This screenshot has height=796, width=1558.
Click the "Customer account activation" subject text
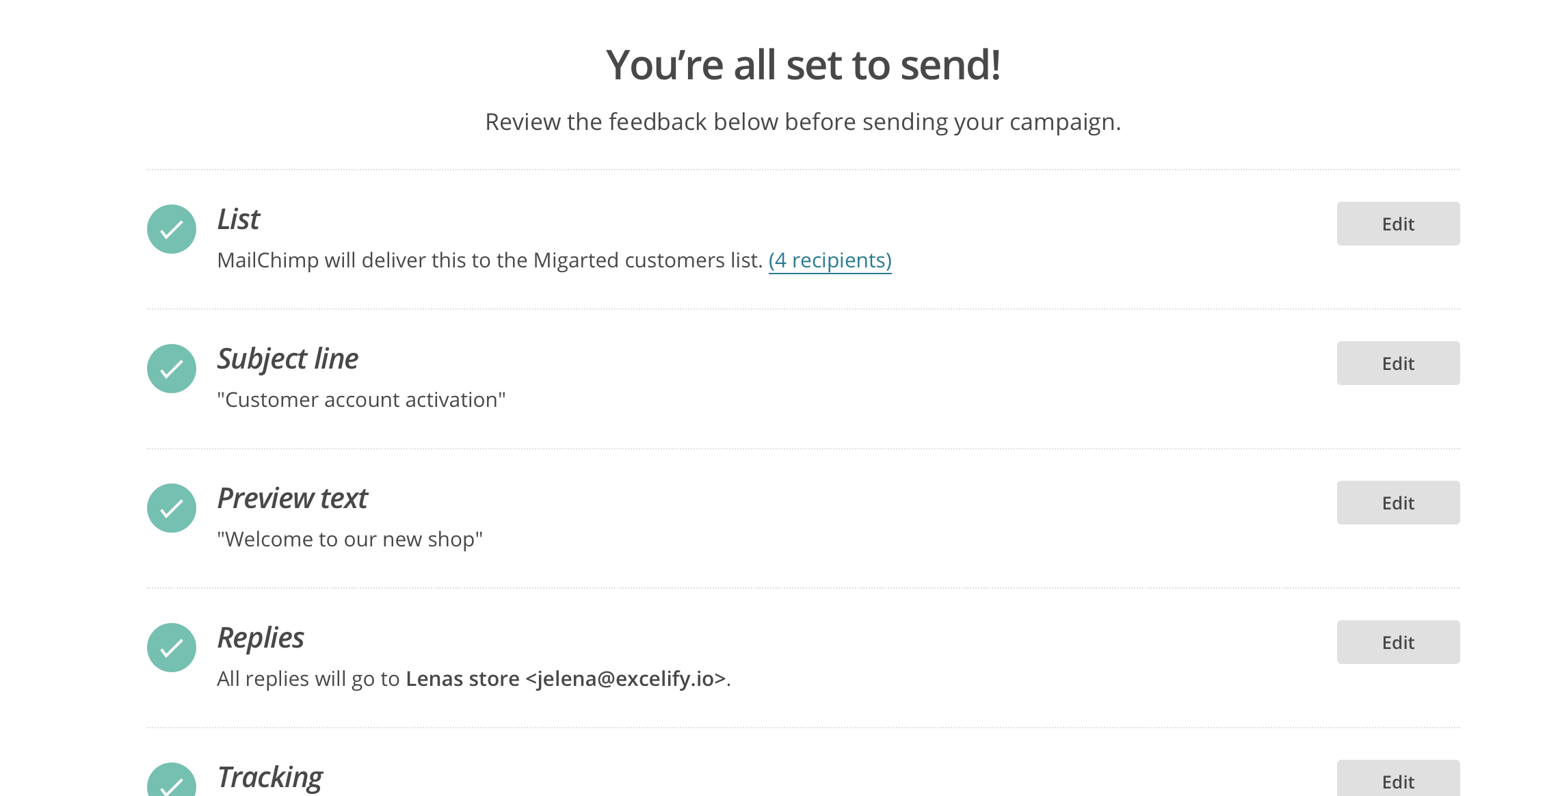(361, 400)
